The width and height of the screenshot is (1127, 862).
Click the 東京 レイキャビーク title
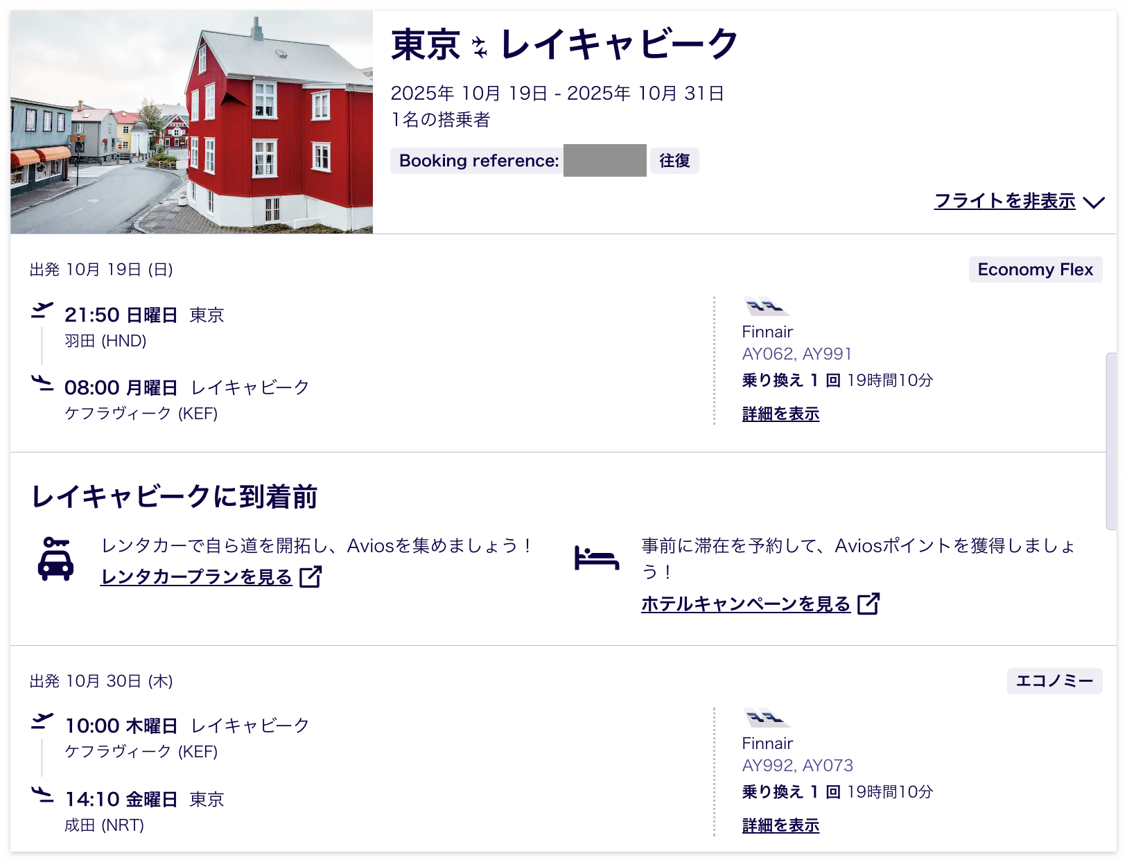pos(565,45)
